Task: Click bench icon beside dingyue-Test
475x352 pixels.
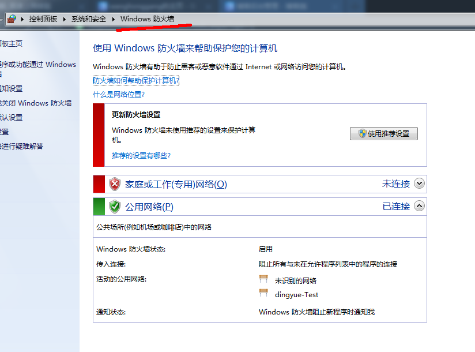Action: 263,293
